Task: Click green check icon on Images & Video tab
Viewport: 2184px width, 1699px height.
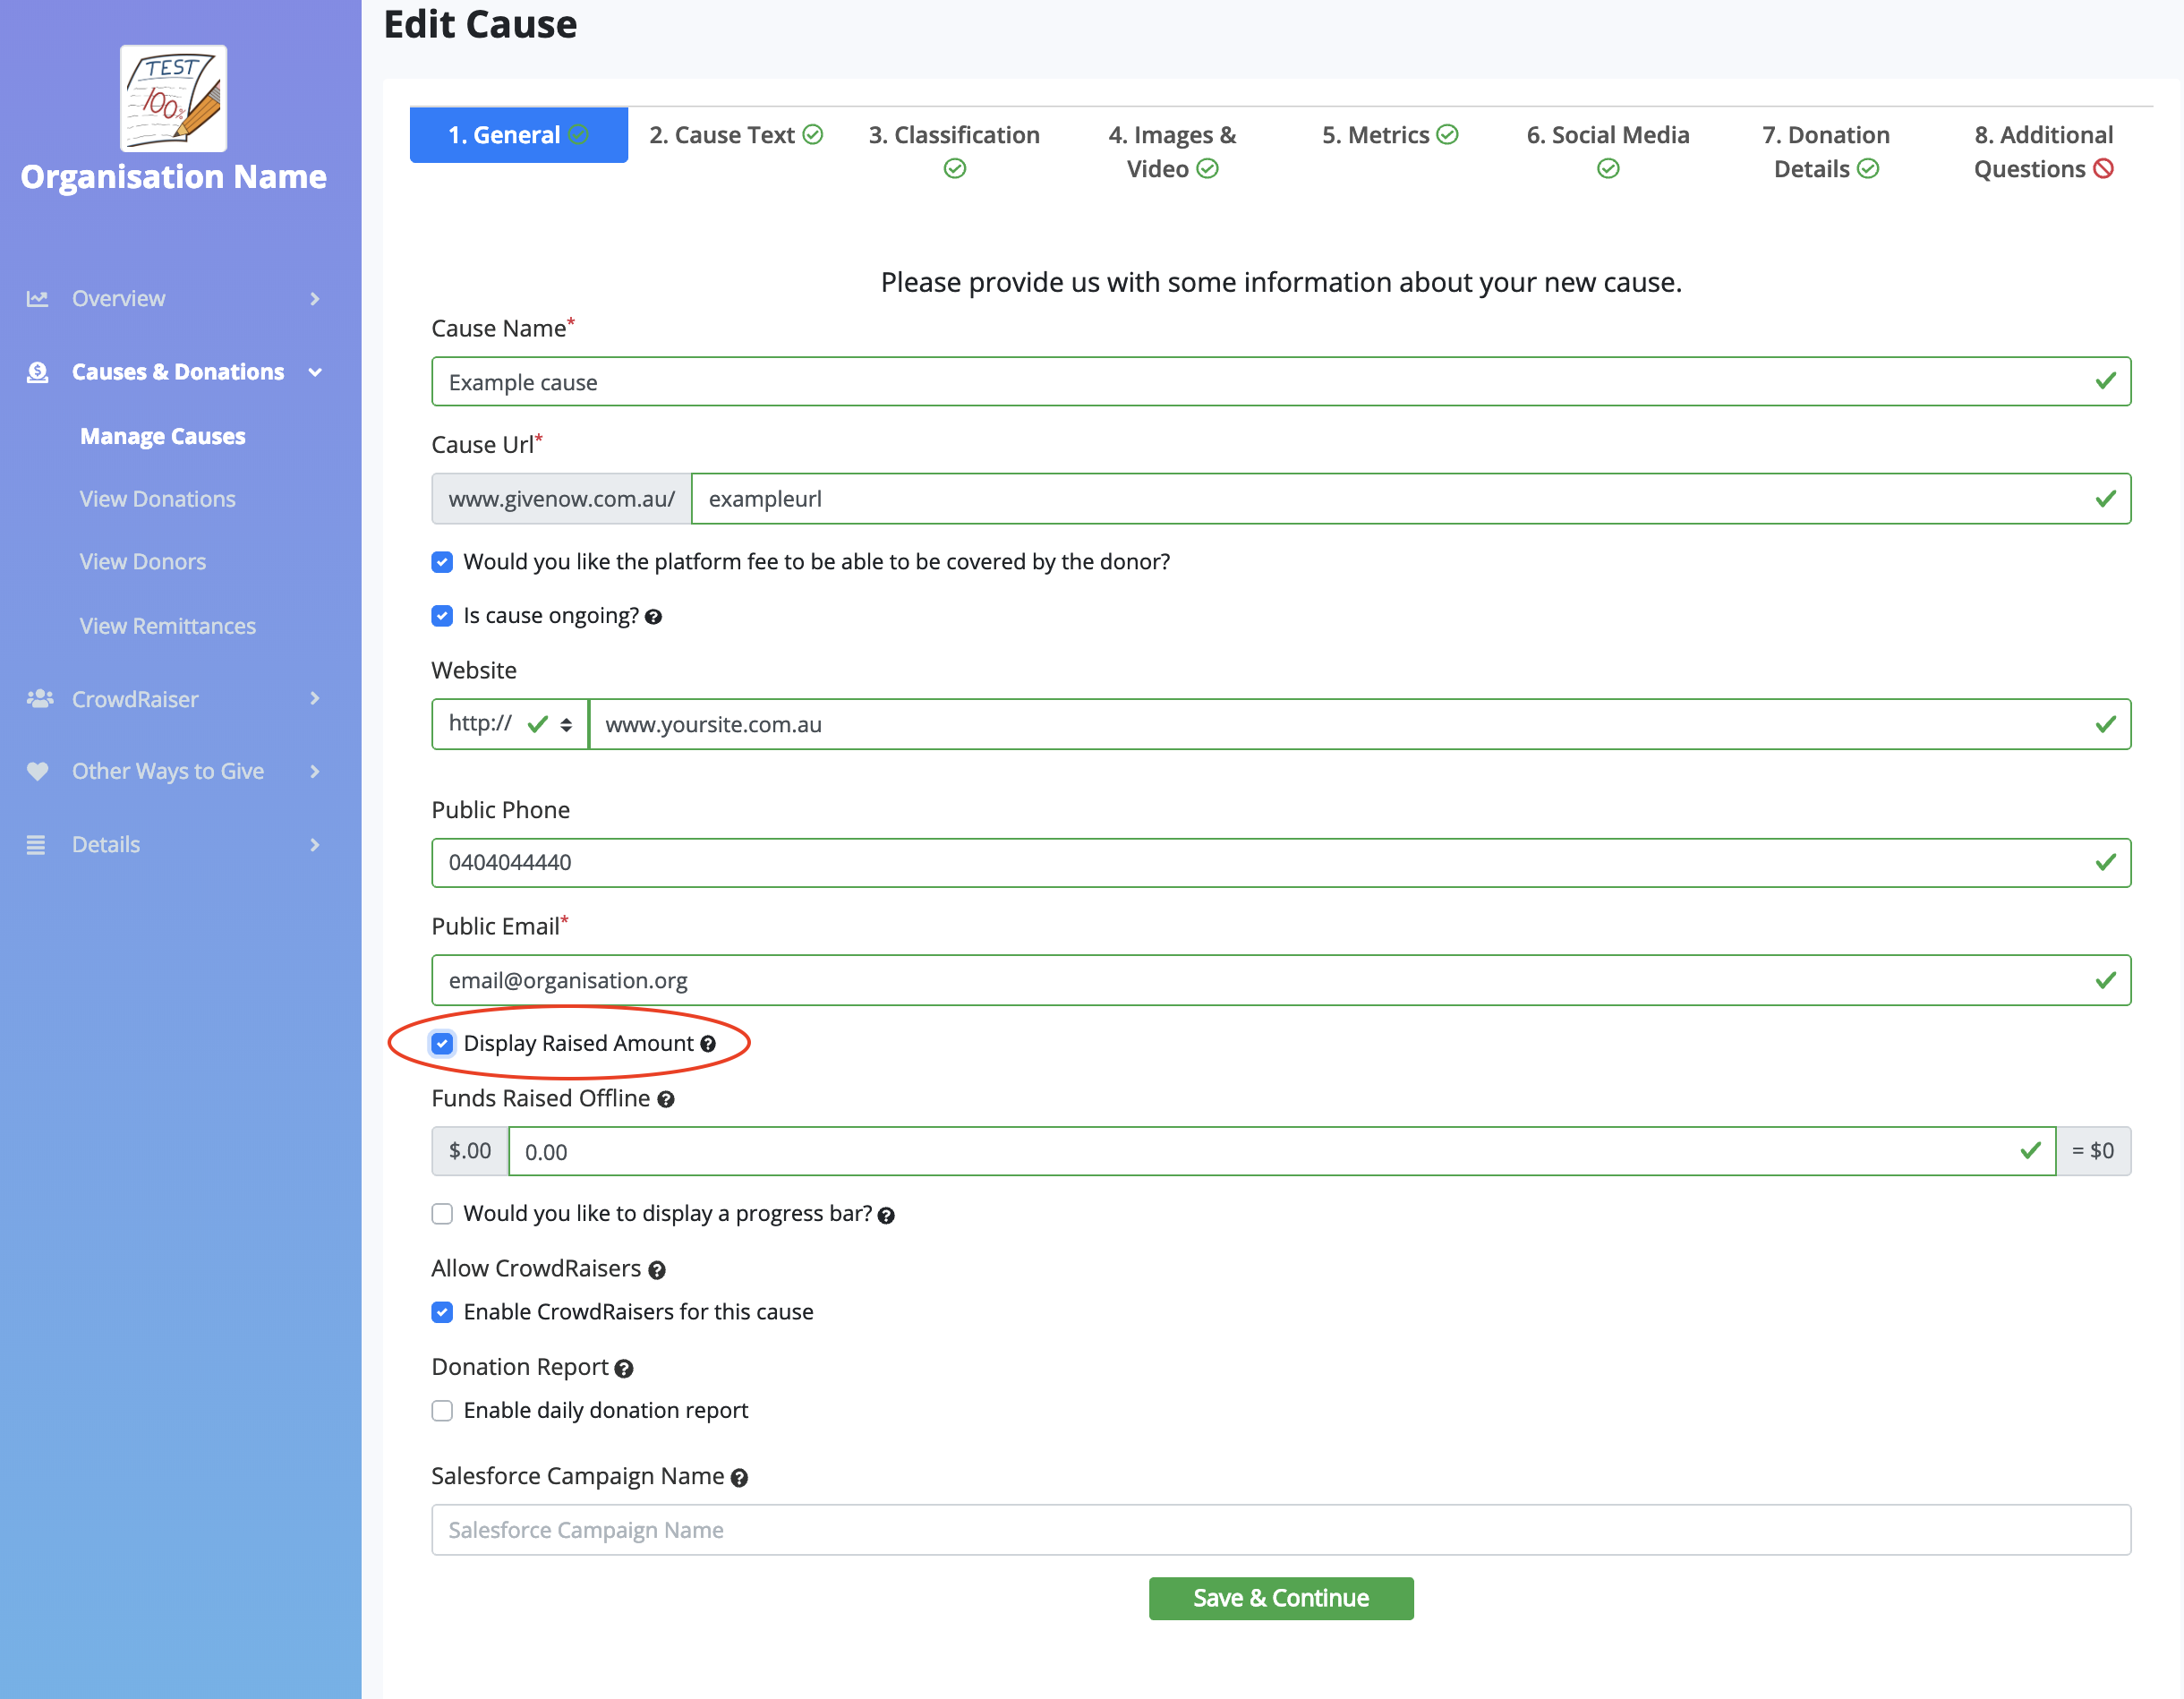Action: pyautogui.click(x=1208, y=169)
